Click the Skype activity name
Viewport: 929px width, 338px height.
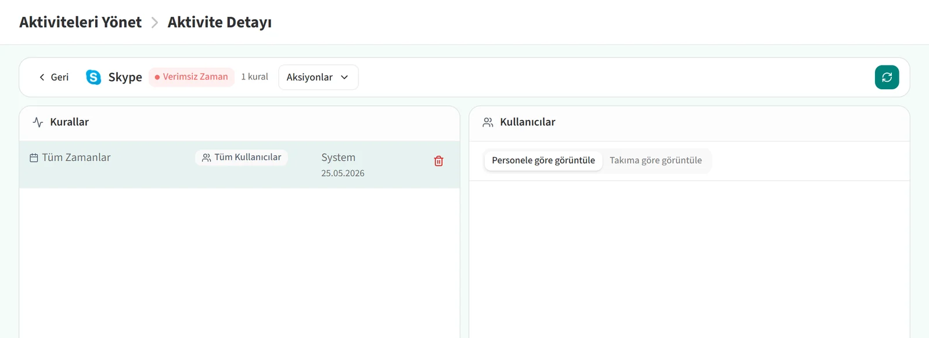coord(125,77)
